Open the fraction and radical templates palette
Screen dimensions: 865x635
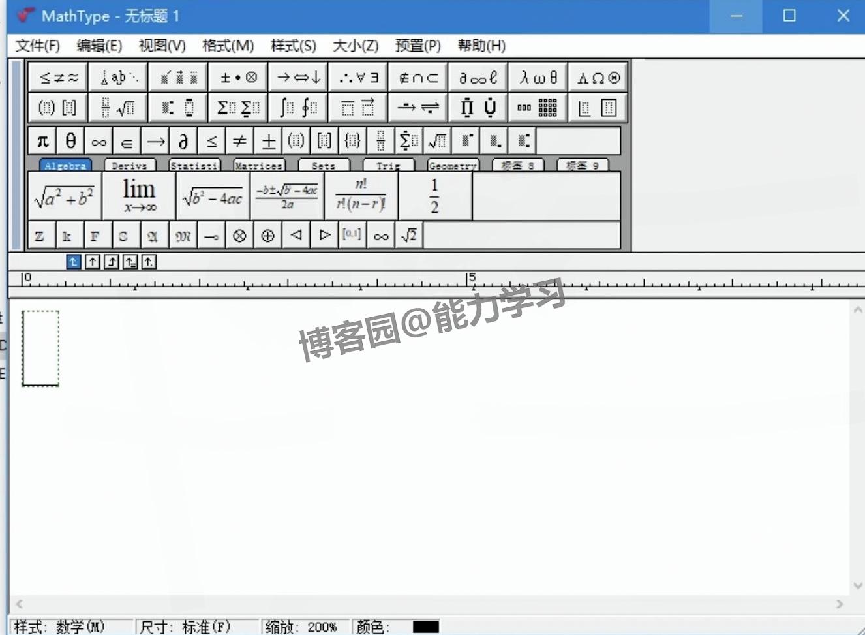tap(119, 108)
